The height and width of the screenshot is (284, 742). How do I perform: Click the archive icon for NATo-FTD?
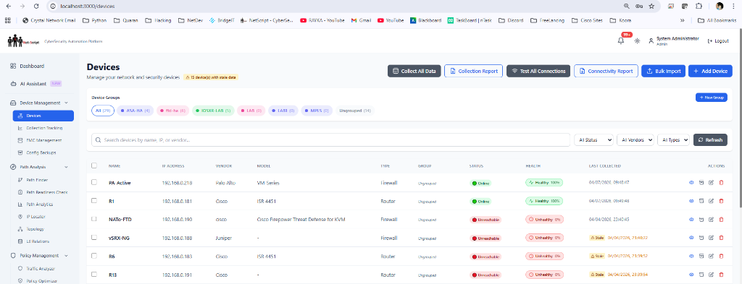[x=701, y=220]
